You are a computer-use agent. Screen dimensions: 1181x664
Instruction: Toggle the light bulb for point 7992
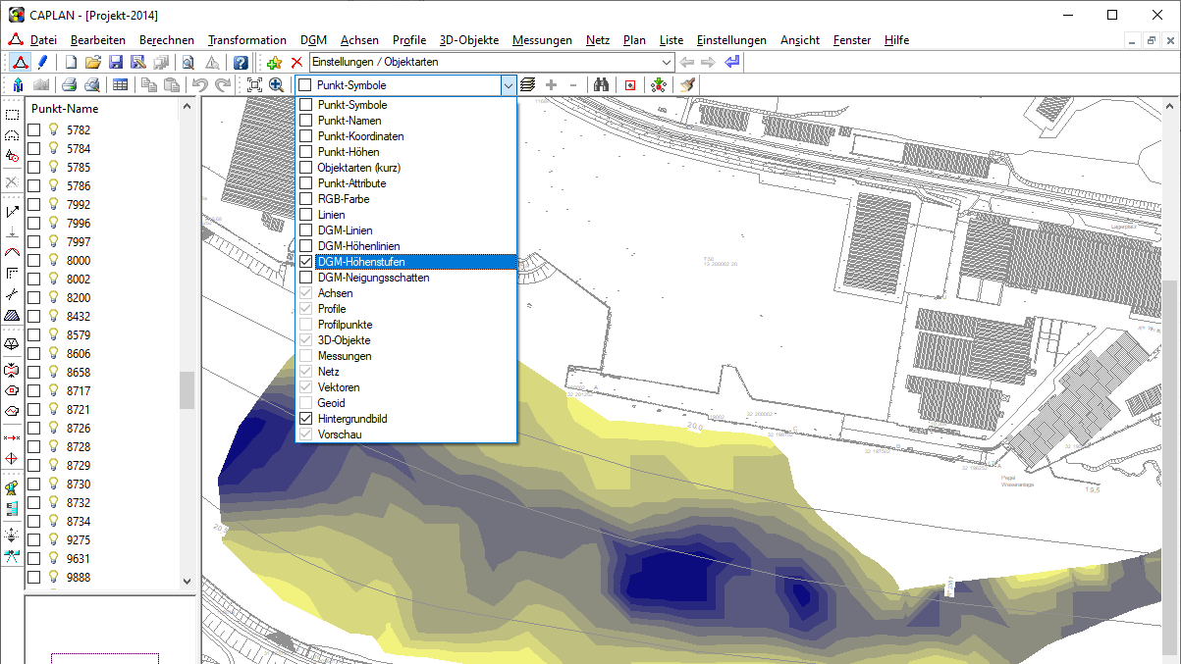(54, 204)
